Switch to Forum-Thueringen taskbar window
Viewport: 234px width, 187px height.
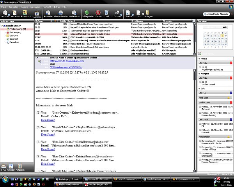coord(126,179)
